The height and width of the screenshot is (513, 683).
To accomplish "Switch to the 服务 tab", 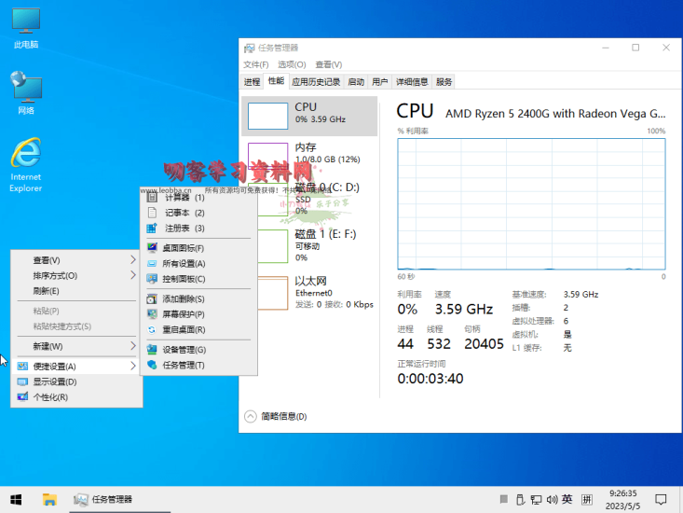I will tap(444, 82).
